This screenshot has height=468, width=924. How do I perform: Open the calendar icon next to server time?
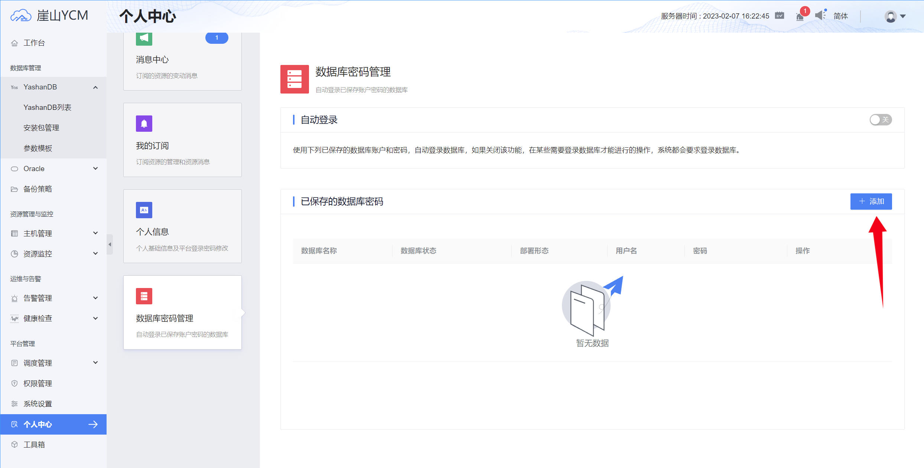(780, 16)
